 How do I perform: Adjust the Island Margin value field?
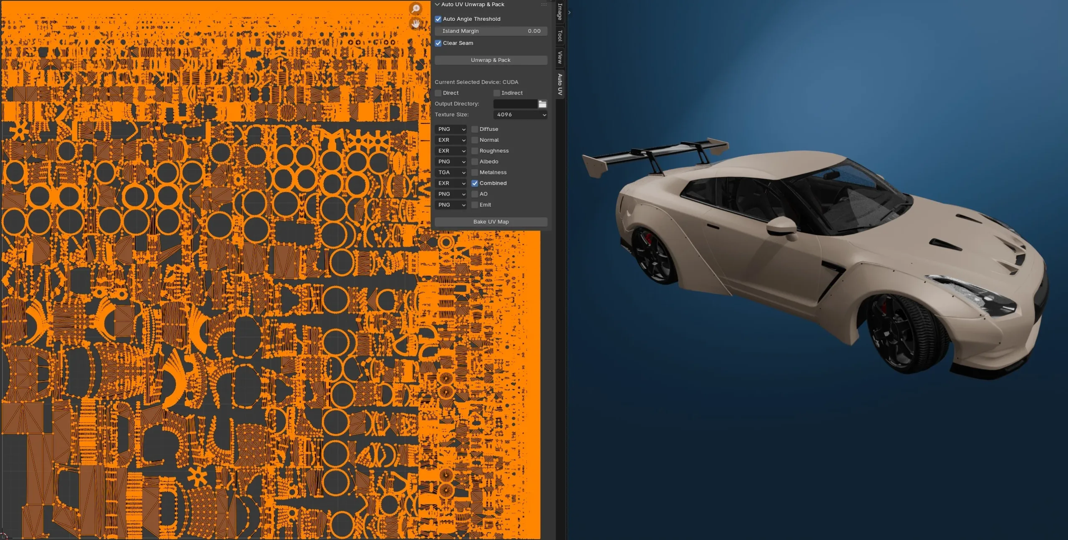pos(491,31)
